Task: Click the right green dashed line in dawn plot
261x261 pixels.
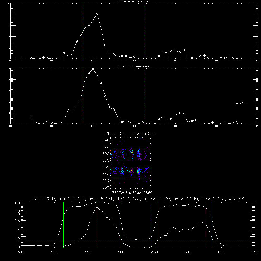Action: 144,32
